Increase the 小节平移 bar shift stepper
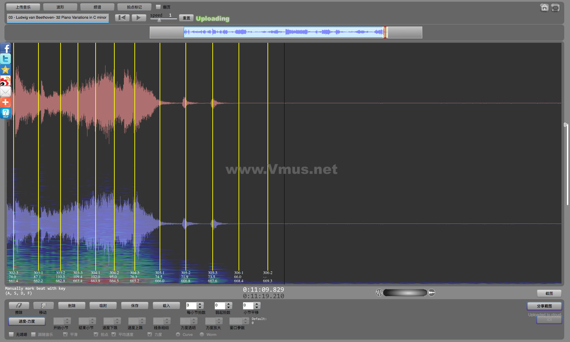The image size is (570, 342). click(x=257, y=304)
